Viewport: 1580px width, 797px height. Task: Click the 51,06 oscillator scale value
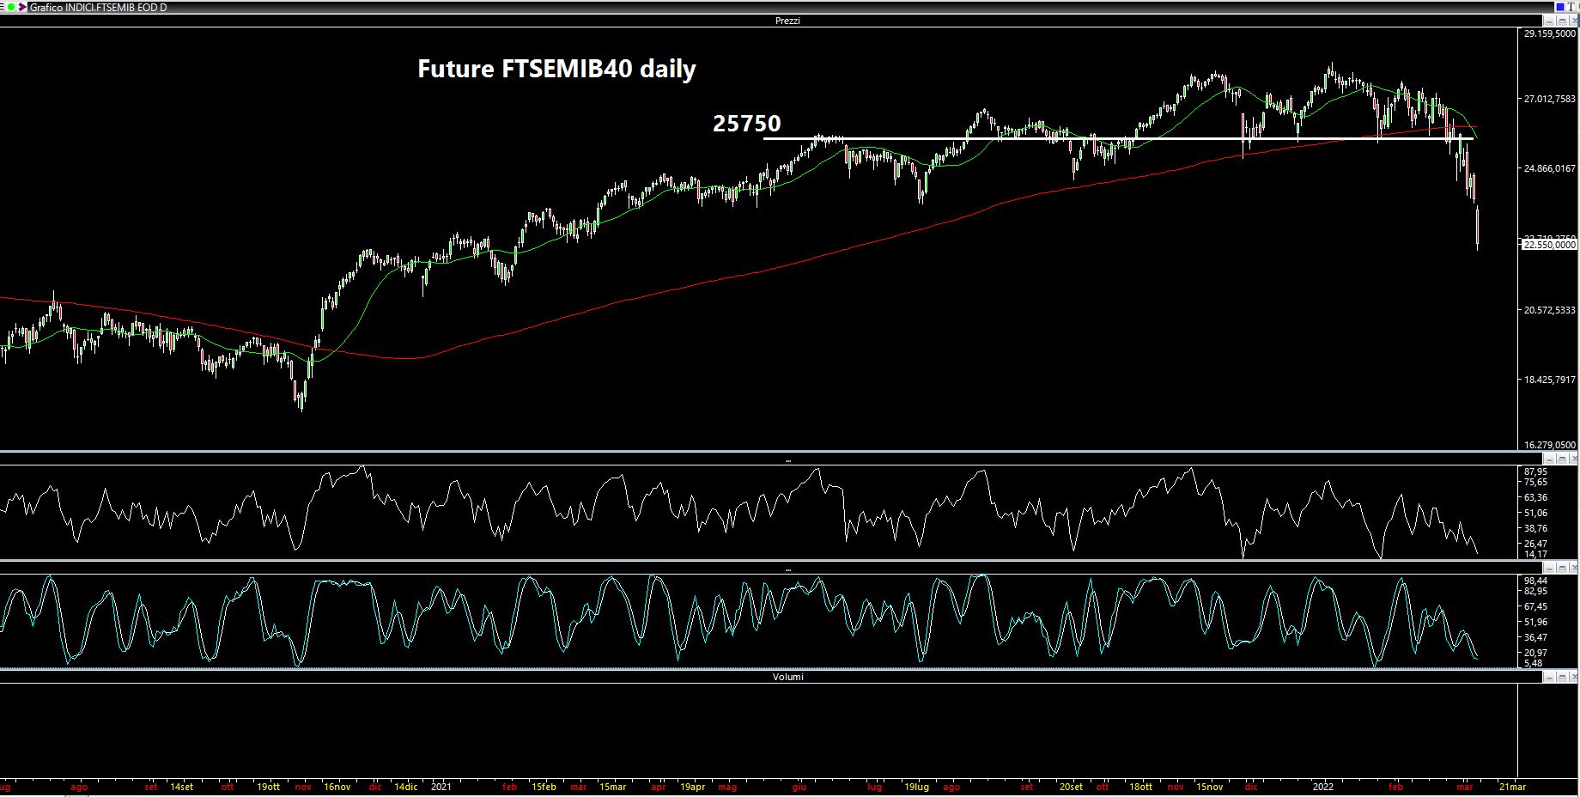tap(1535, 513)
